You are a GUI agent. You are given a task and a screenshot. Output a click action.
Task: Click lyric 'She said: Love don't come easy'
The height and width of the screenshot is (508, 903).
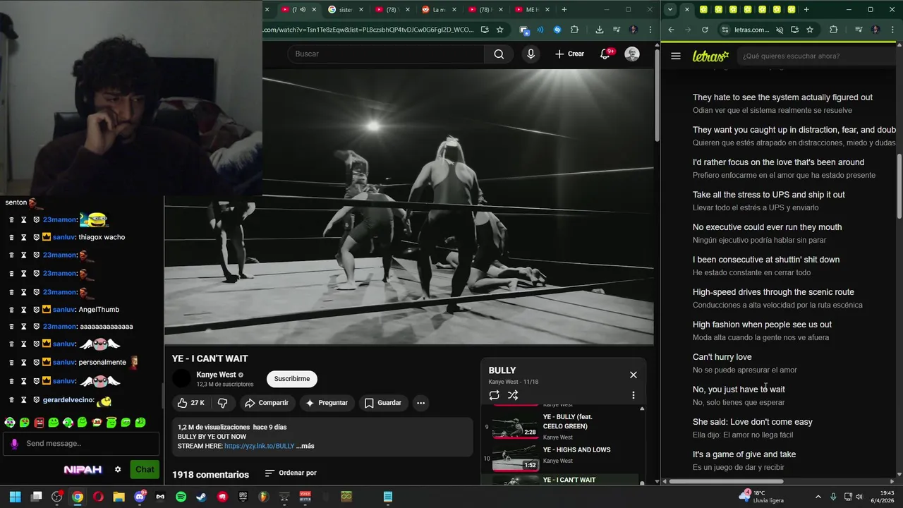752,422
